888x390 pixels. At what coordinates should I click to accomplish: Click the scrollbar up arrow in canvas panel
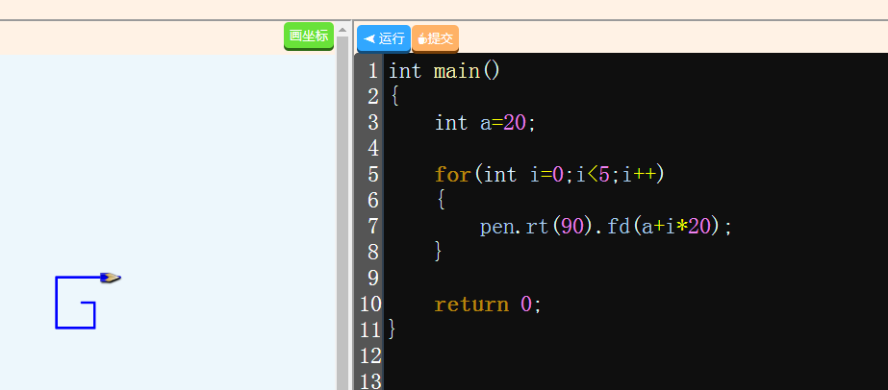pyautogui.click(x=343, y=30)
